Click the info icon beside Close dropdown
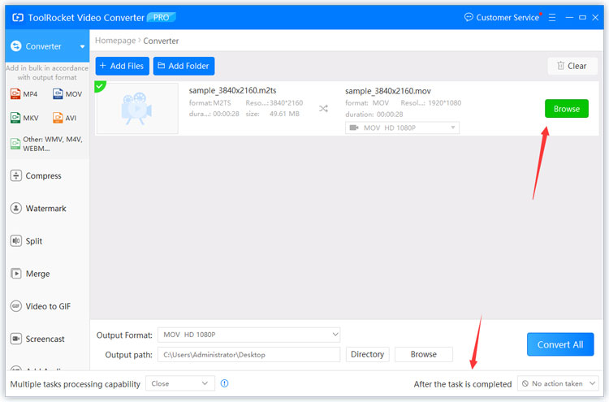This screenshot has width=609, height=402. [224, 383]
